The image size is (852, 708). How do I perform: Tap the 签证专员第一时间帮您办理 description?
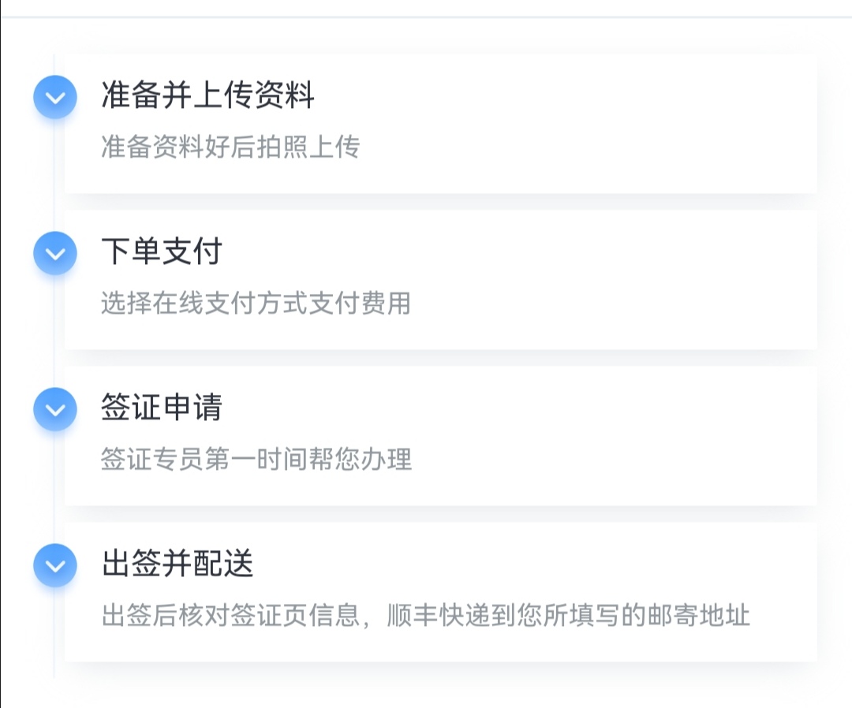[256, 459]
